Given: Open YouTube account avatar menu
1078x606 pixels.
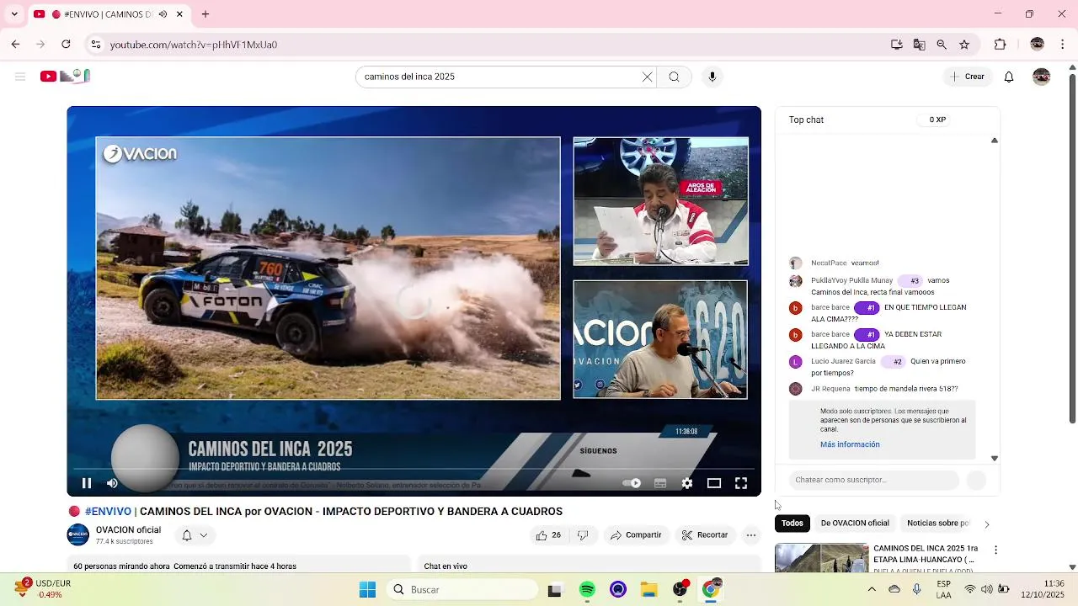Looking at the screenshot, I should (1042, 77).
